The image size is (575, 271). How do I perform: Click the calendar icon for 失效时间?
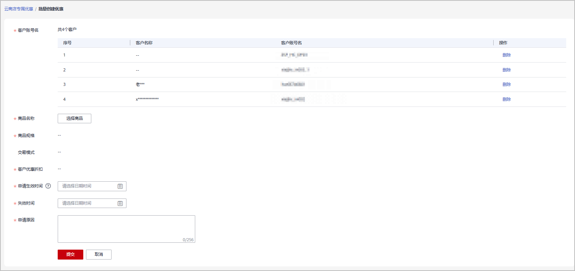pos(120,203)
